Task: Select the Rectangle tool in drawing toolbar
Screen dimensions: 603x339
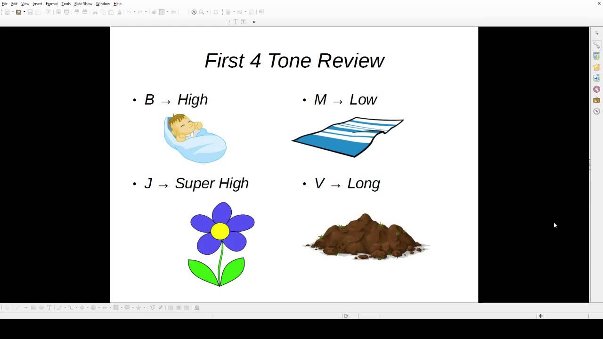Action: pyautogui.click(x=33, y=307)
